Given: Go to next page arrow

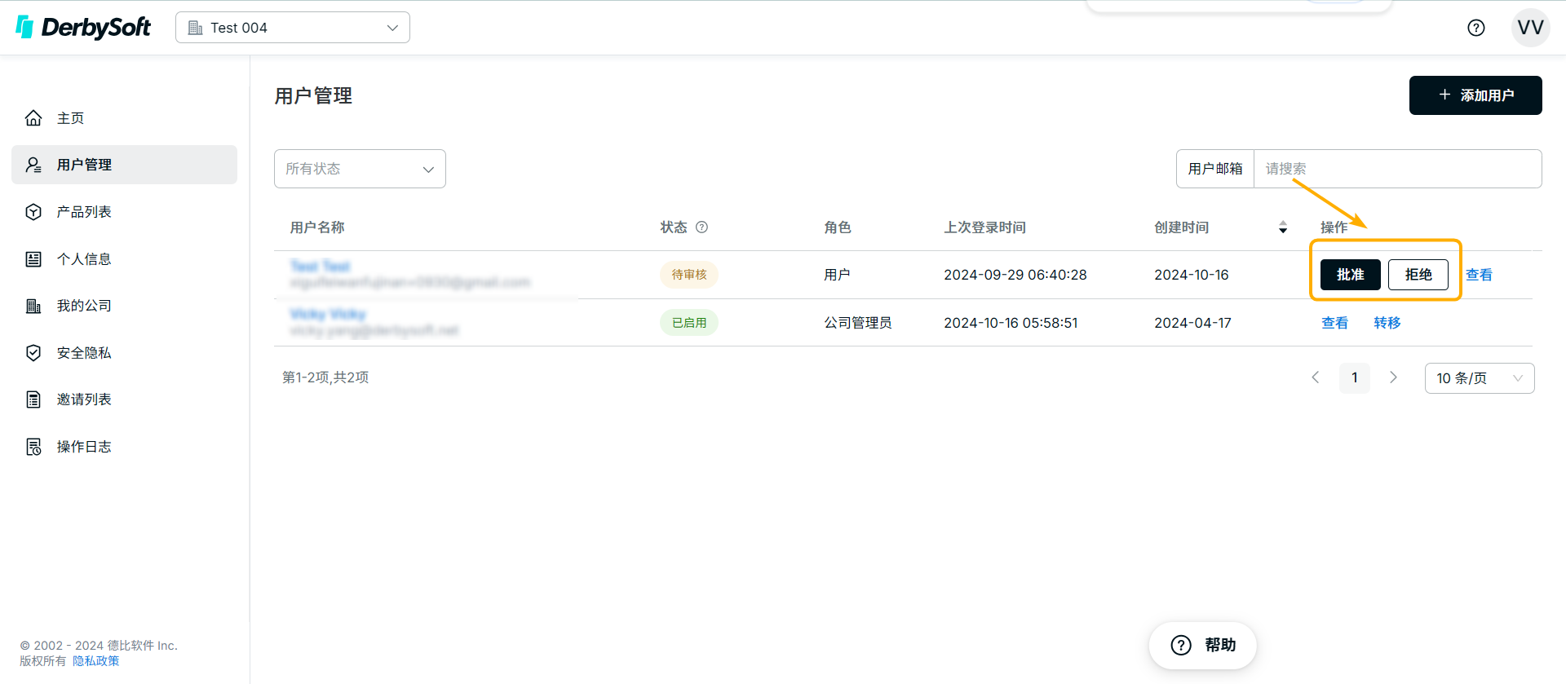Looking at the screenshot, I should click(x=1393, y=377).
